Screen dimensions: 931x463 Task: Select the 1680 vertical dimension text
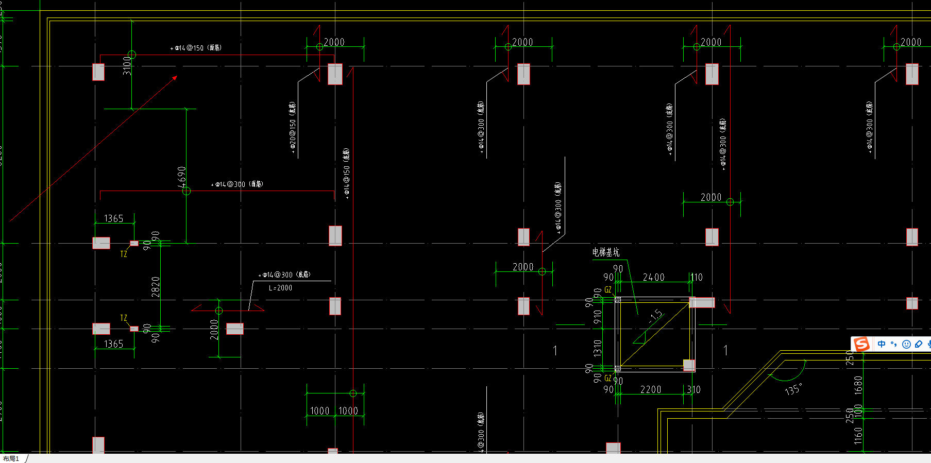858,385
